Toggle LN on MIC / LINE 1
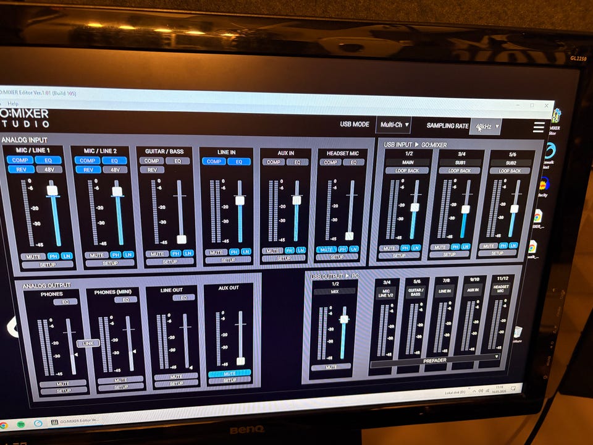This screenshot has width=593, height=445. click(67, 256)
